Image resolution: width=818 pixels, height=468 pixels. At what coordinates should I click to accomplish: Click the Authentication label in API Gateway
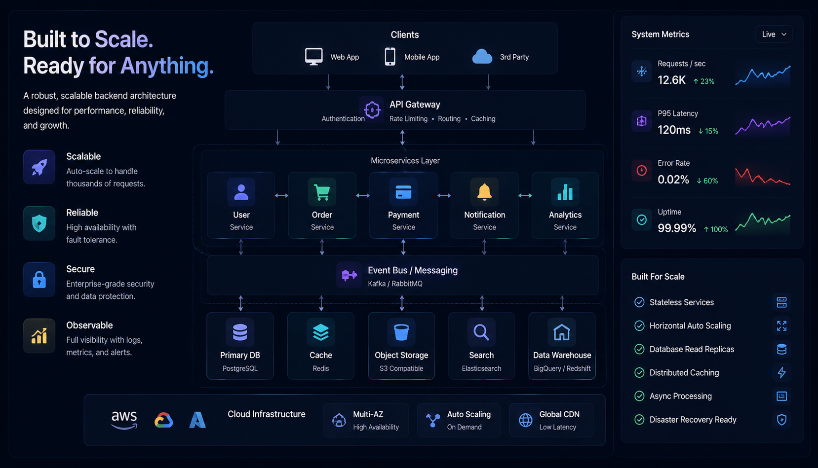[343, 119]
